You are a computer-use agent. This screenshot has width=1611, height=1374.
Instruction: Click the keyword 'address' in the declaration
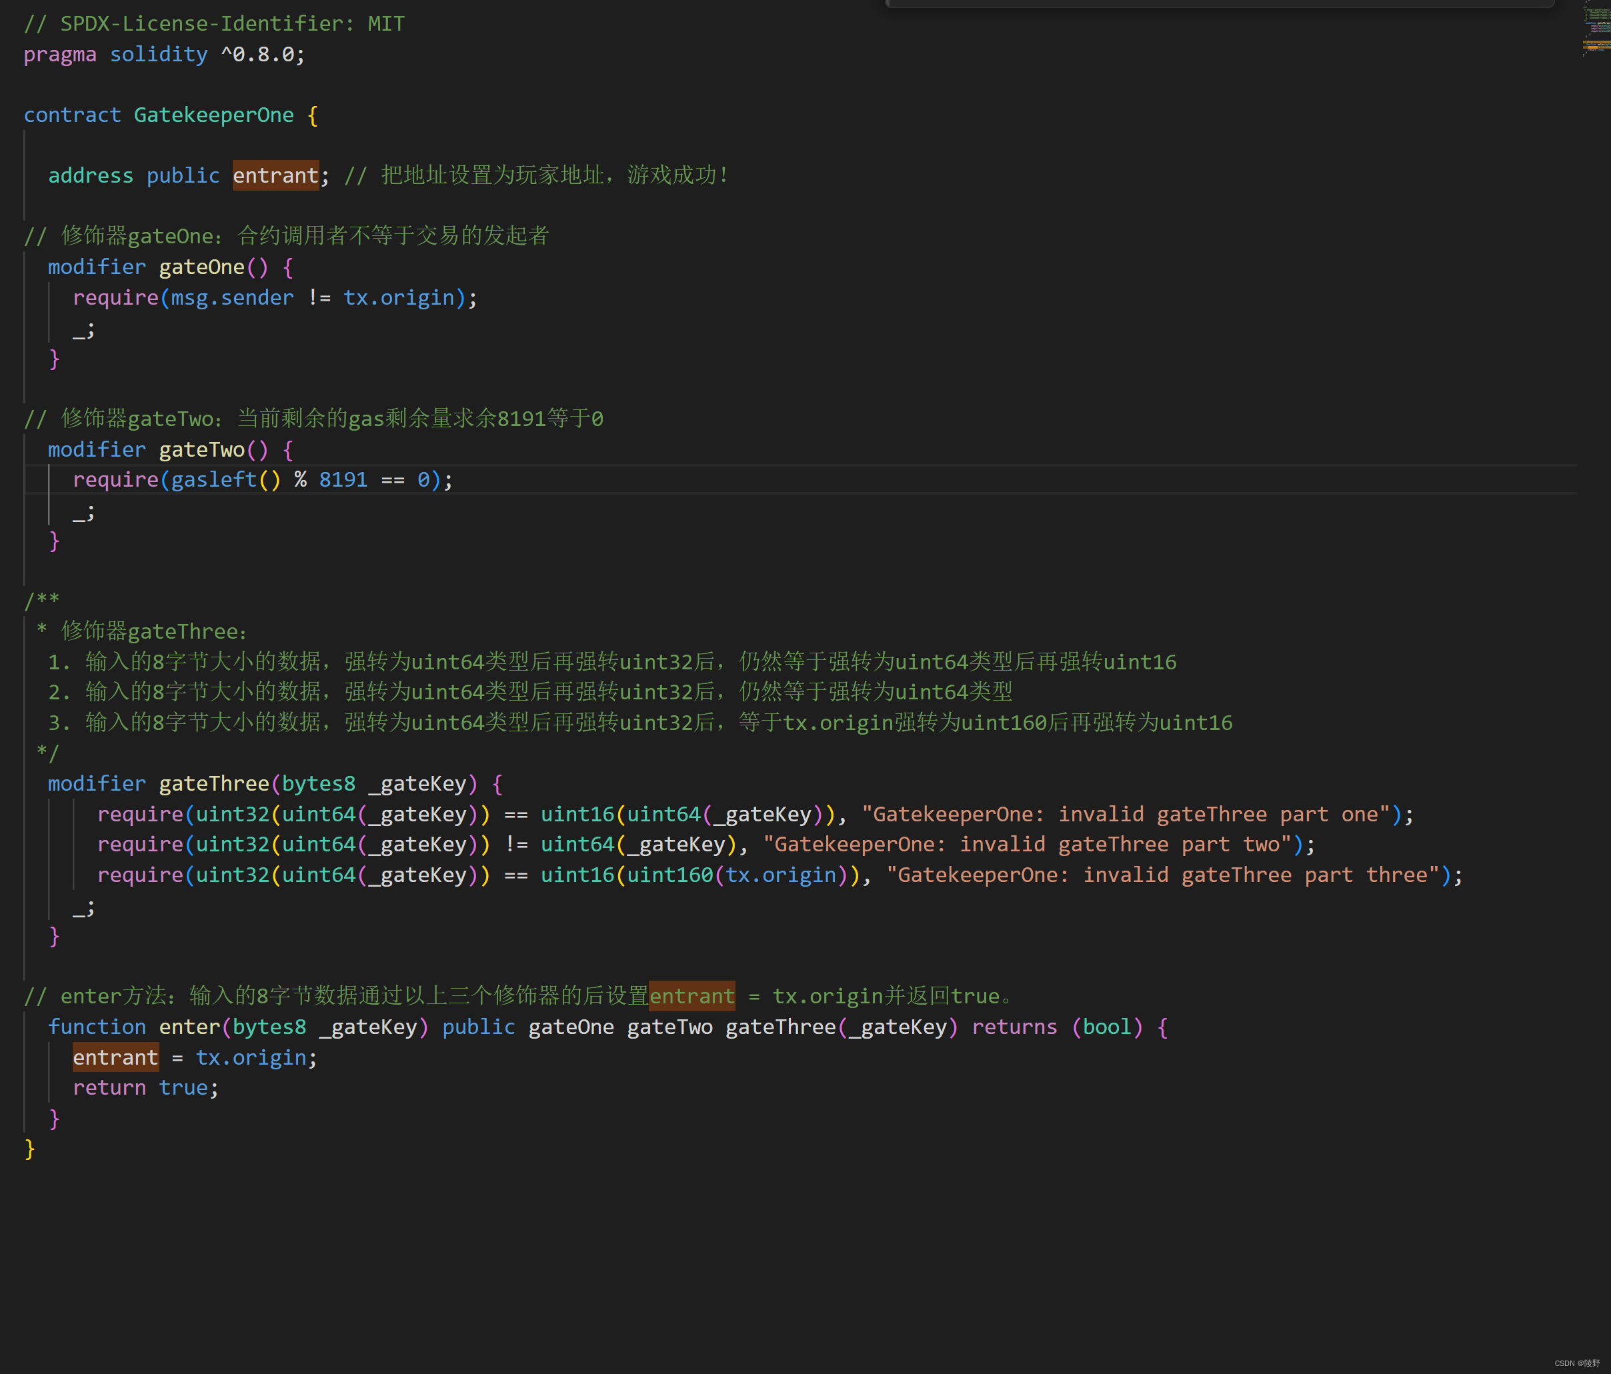90,175
